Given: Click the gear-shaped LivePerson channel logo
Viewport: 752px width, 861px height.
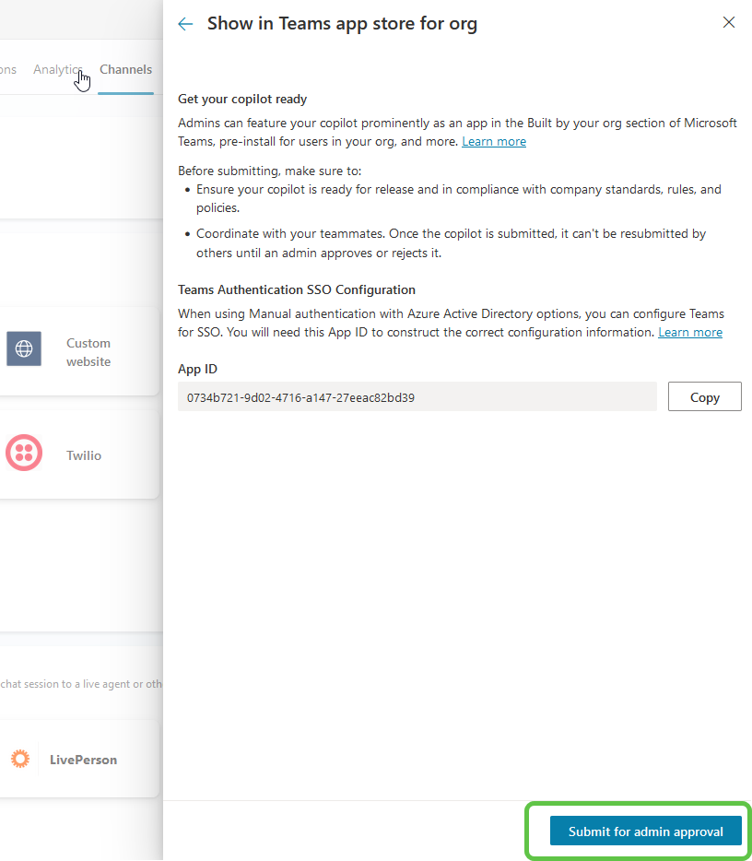Looking at the screenshot, I should click(x=20, y=759).
